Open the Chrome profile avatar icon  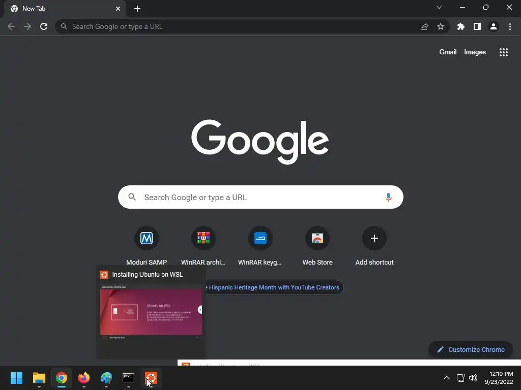pos(494,26)
